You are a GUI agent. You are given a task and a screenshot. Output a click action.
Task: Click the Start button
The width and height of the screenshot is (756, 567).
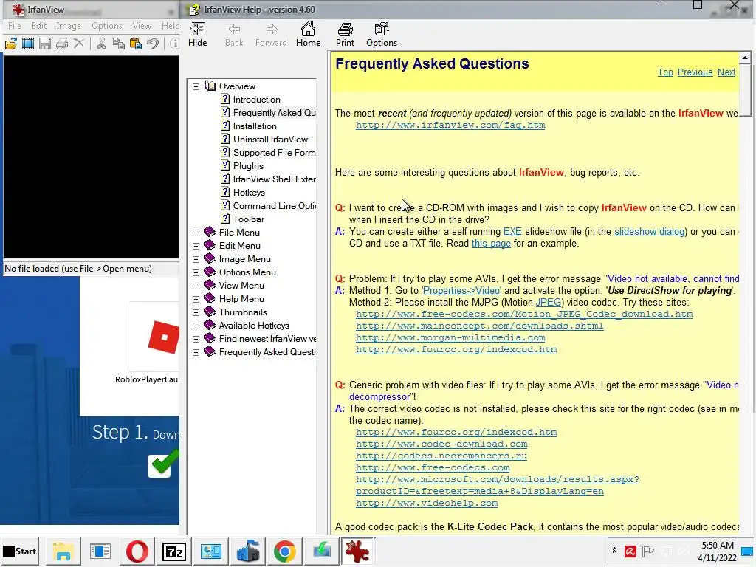tap(20, 551)
